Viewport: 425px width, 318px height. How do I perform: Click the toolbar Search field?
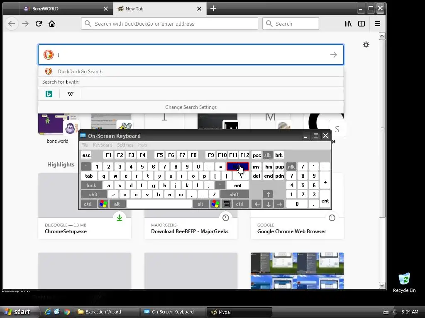291,24
